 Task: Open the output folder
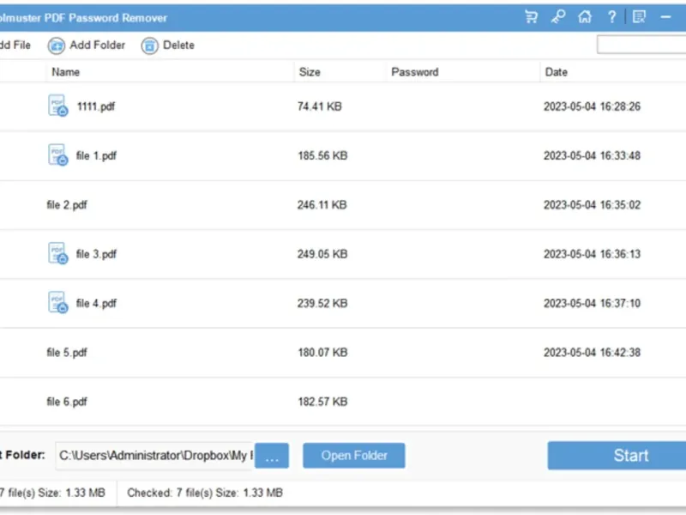tap(354, 456)
